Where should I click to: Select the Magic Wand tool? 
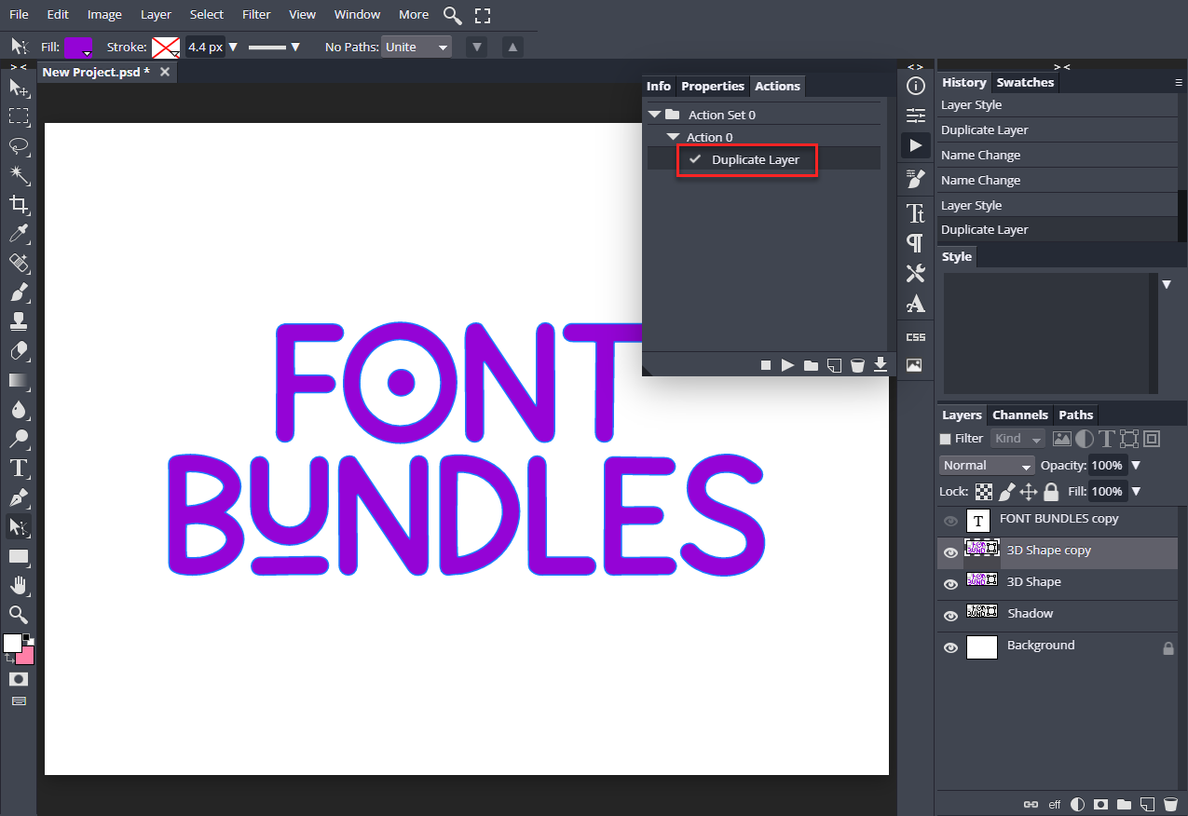click(x=19, y=175)
